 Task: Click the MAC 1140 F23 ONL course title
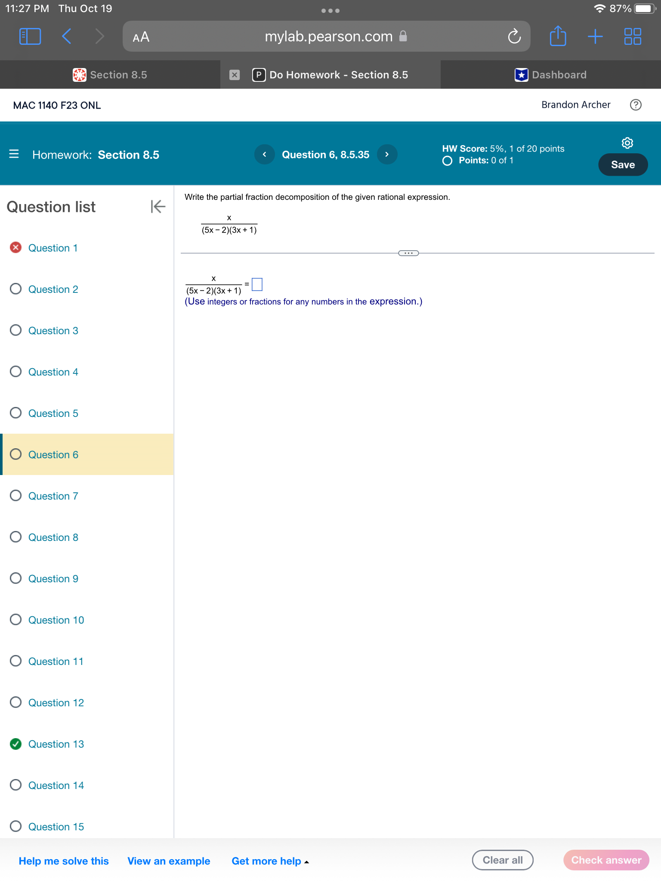coord(57,106)
